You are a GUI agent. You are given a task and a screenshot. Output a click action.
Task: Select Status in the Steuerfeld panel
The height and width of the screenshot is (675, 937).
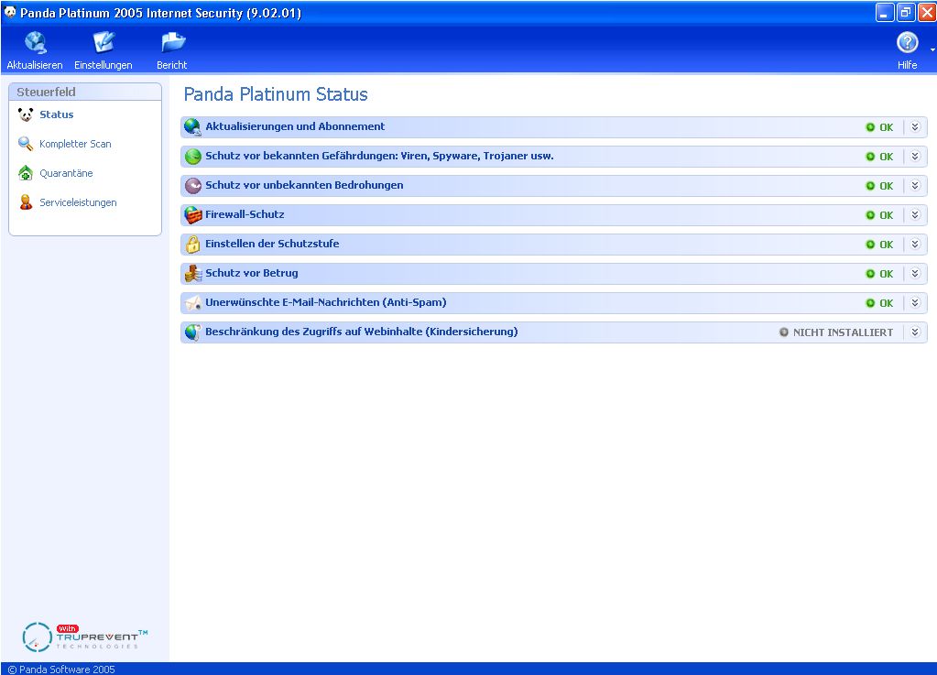pyautogui.click(x=56, y=114)
